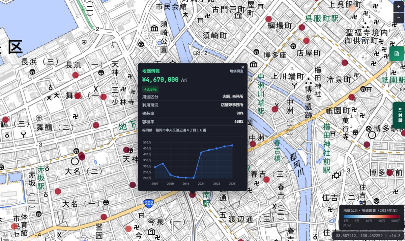The height and width of the screenshot is (241, 405).
Task: Click the 500万 legend tick label
Action: (x=395, y=221)
